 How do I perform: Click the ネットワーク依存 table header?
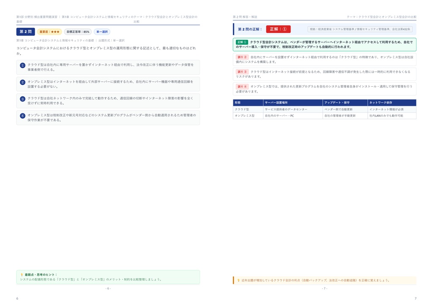coord(392,103)
